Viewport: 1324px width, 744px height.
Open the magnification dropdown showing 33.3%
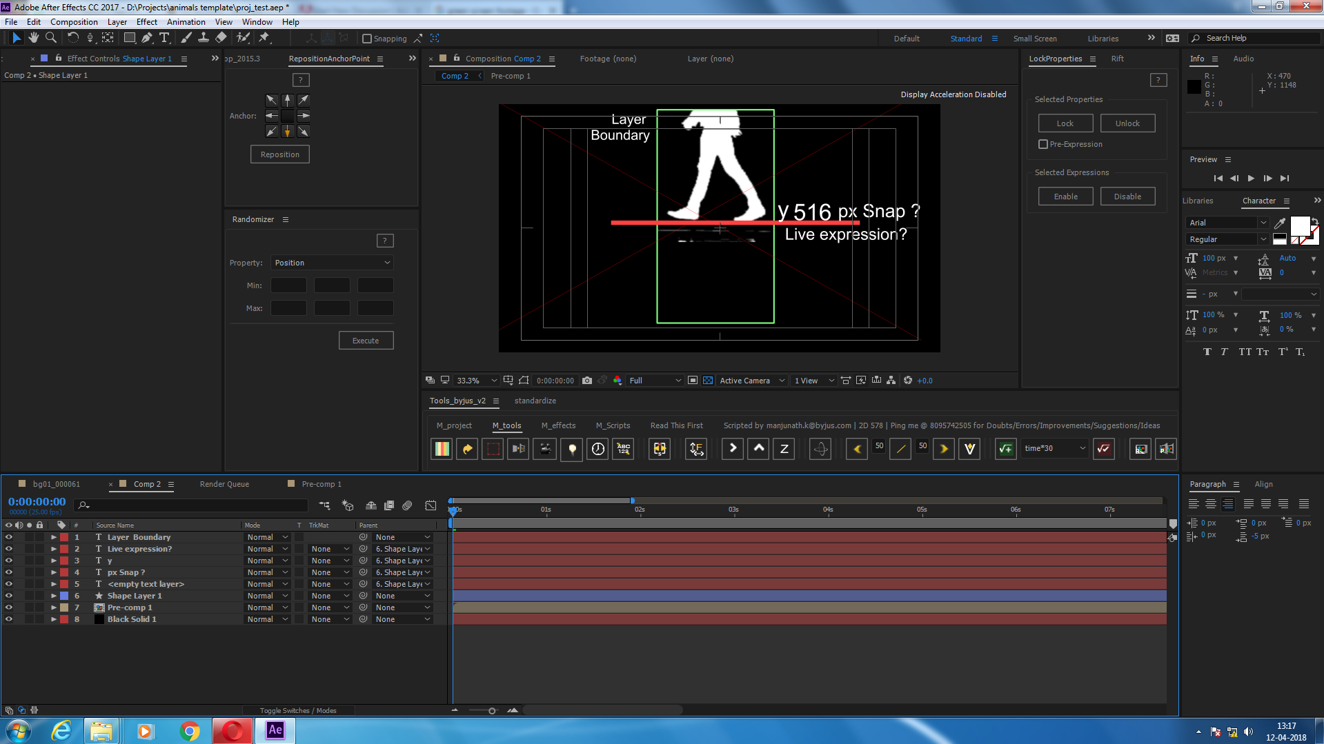coord(476,381)
